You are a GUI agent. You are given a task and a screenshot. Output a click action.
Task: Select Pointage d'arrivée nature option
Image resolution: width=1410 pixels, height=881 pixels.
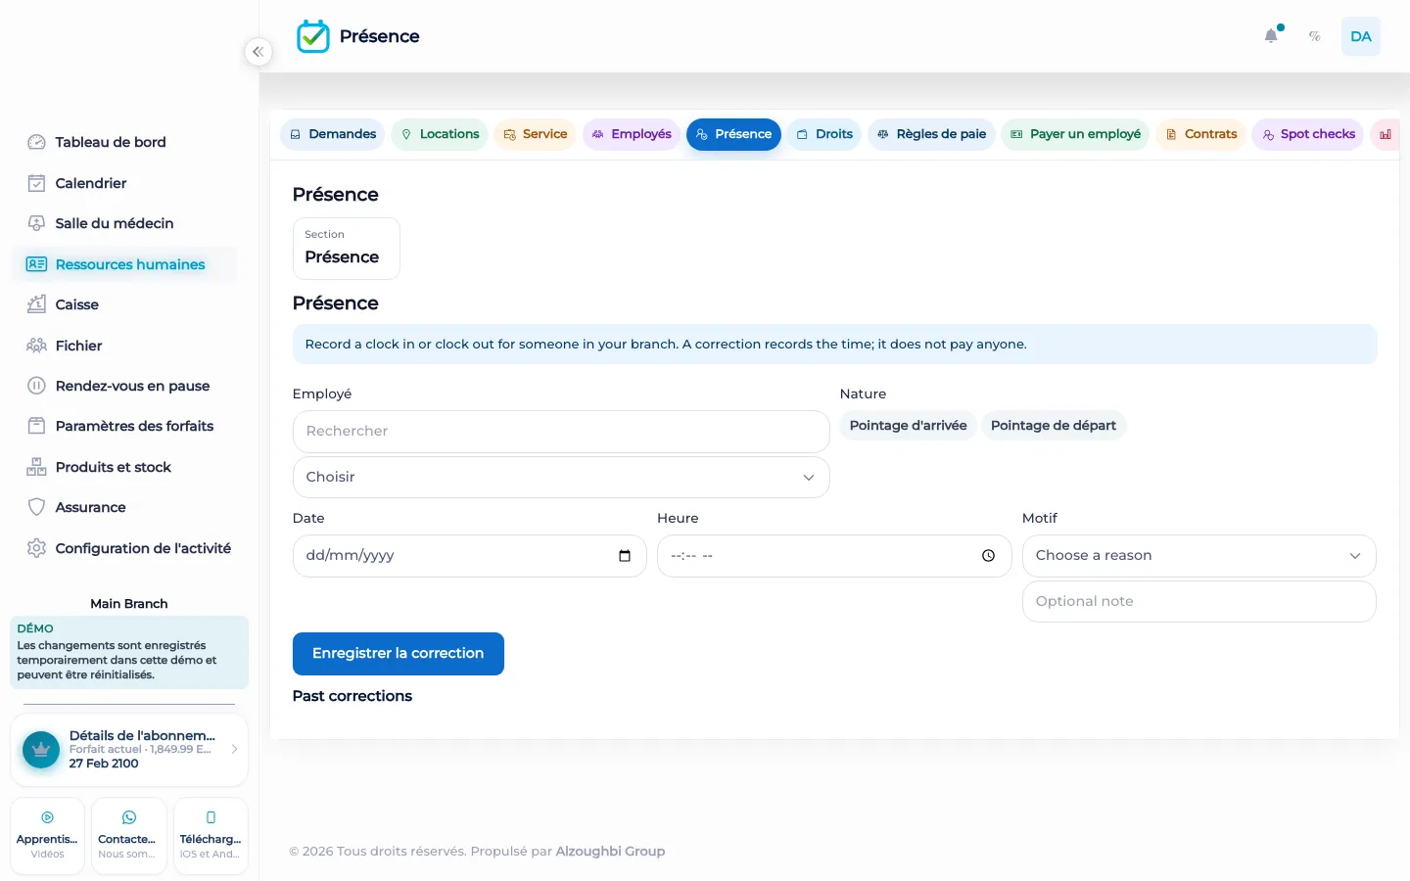908,426
